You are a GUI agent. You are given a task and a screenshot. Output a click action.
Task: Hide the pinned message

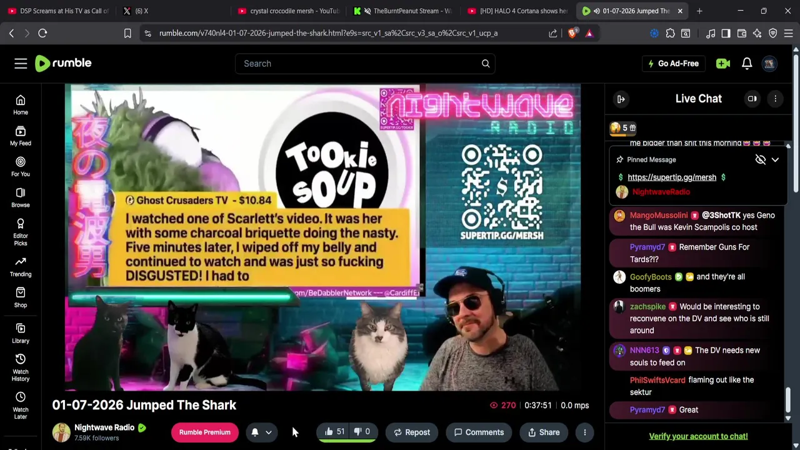point(760,159)
